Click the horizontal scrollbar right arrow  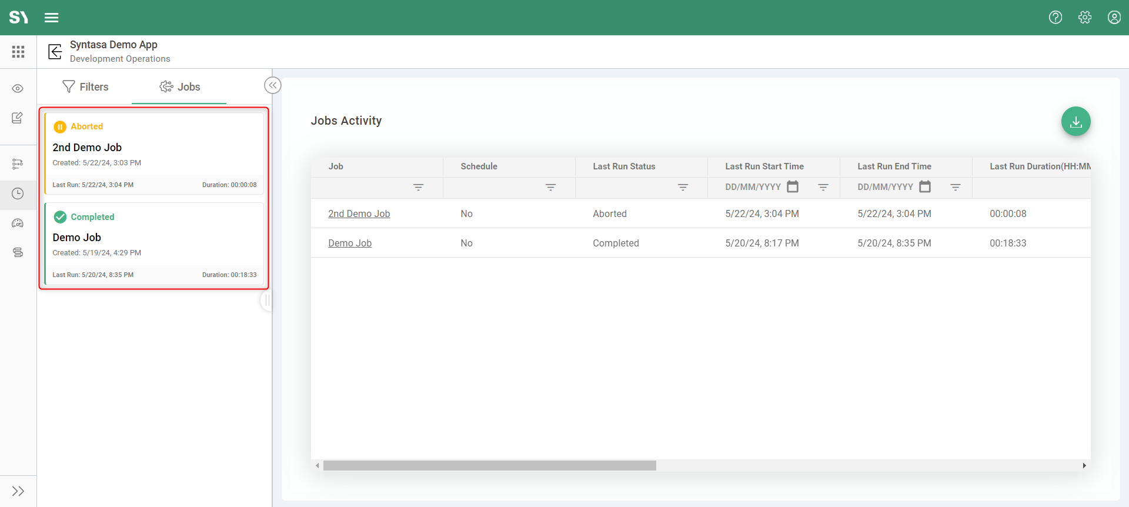tap(1084, 466)
